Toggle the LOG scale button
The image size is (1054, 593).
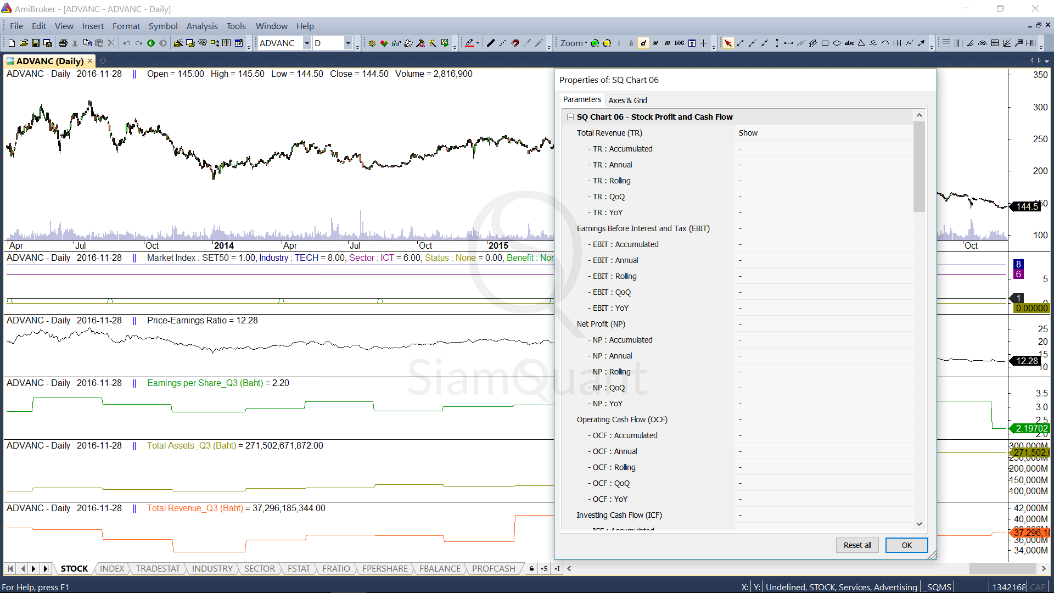[680, 43]
